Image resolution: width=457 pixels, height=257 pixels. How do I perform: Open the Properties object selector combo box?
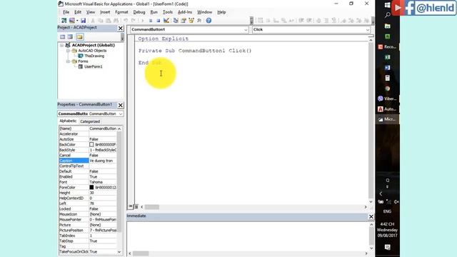(x=91, y=114)
